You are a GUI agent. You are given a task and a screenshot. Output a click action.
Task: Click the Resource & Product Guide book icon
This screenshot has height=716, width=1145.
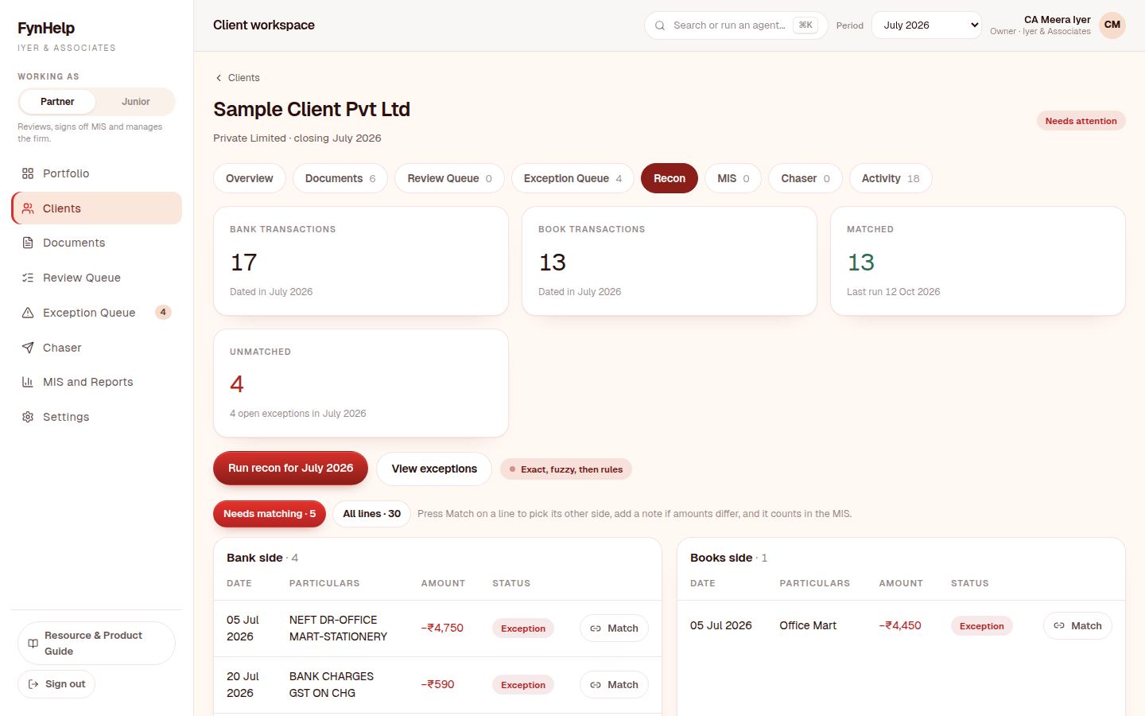[x=33, y=644]
